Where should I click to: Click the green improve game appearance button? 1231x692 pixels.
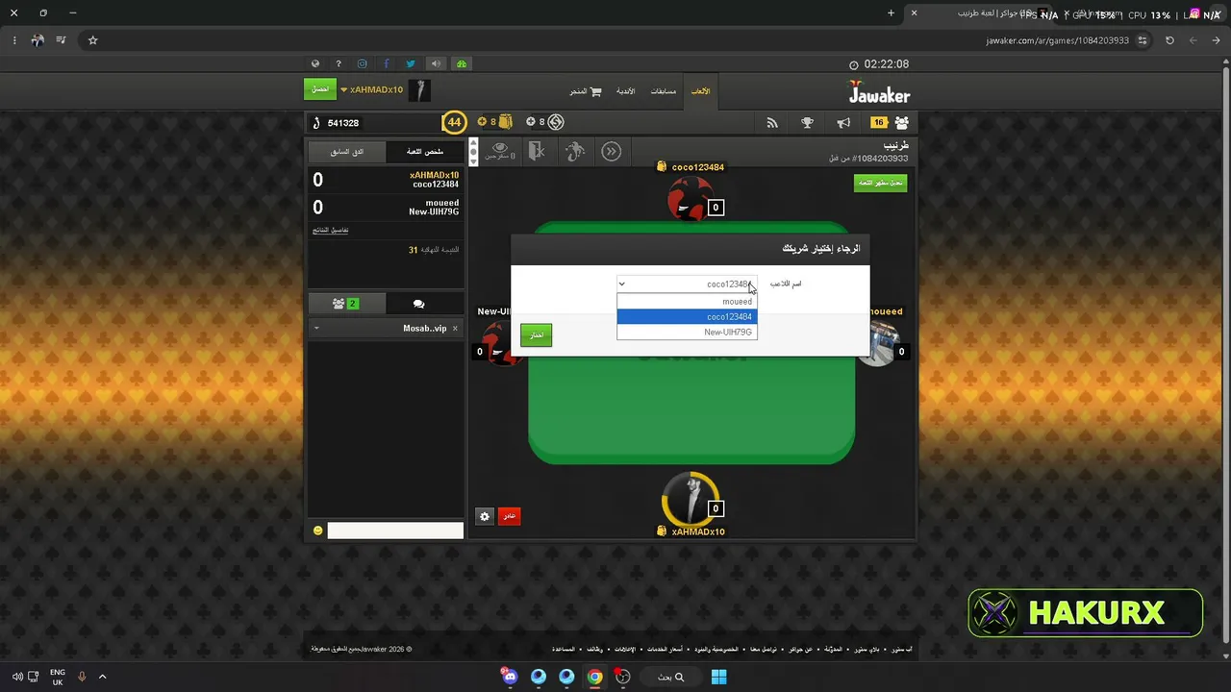coord(880,183)
